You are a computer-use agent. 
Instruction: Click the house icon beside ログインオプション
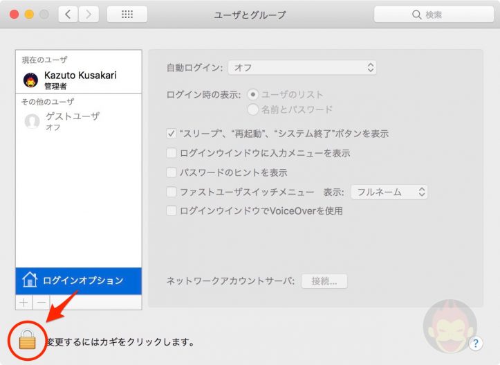click(x=30, y=280)
